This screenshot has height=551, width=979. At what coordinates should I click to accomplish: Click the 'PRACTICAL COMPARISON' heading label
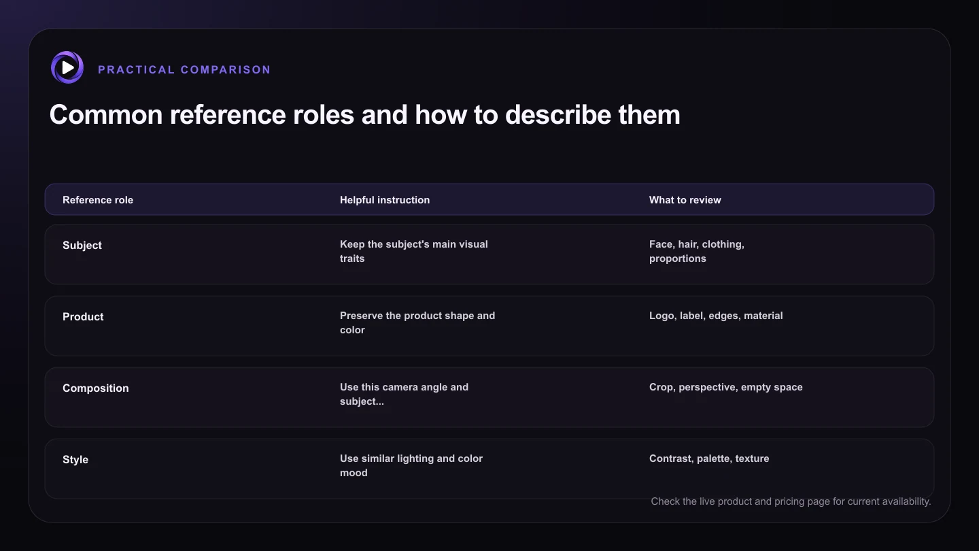(x=184, y=69)
